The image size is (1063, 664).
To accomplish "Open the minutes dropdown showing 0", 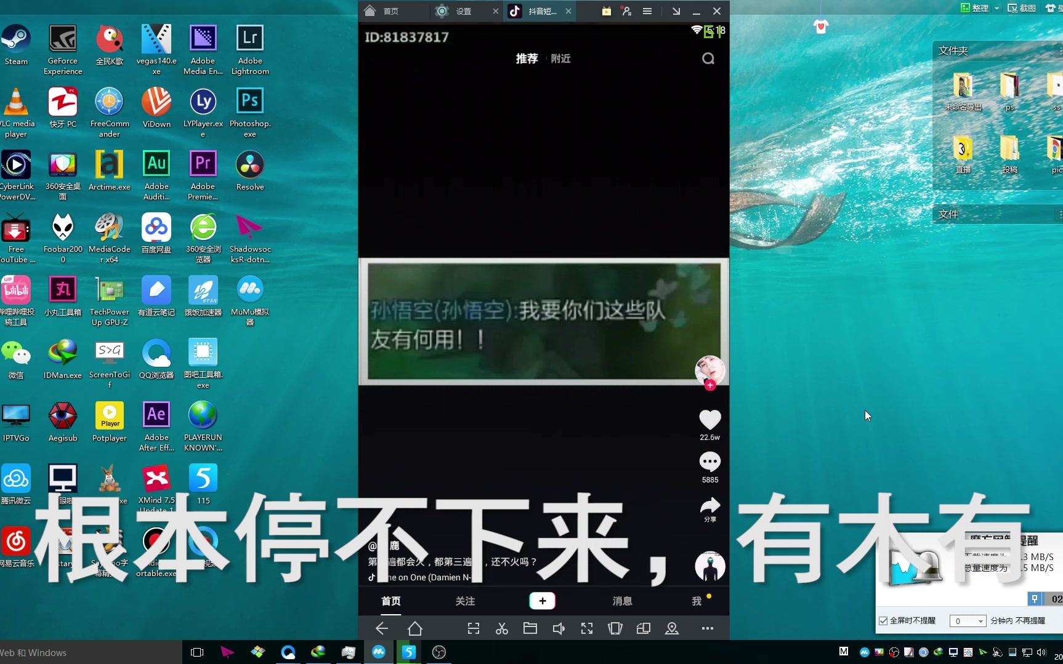I will pos(968,621).
